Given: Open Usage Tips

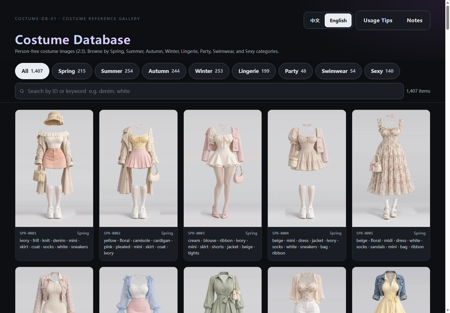Looking at the screenshot, I should click(378, 20).
